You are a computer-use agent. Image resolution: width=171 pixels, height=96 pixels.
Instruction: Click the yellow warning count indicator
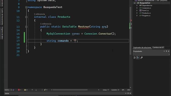pyautogui.click(x=26, y=90)
